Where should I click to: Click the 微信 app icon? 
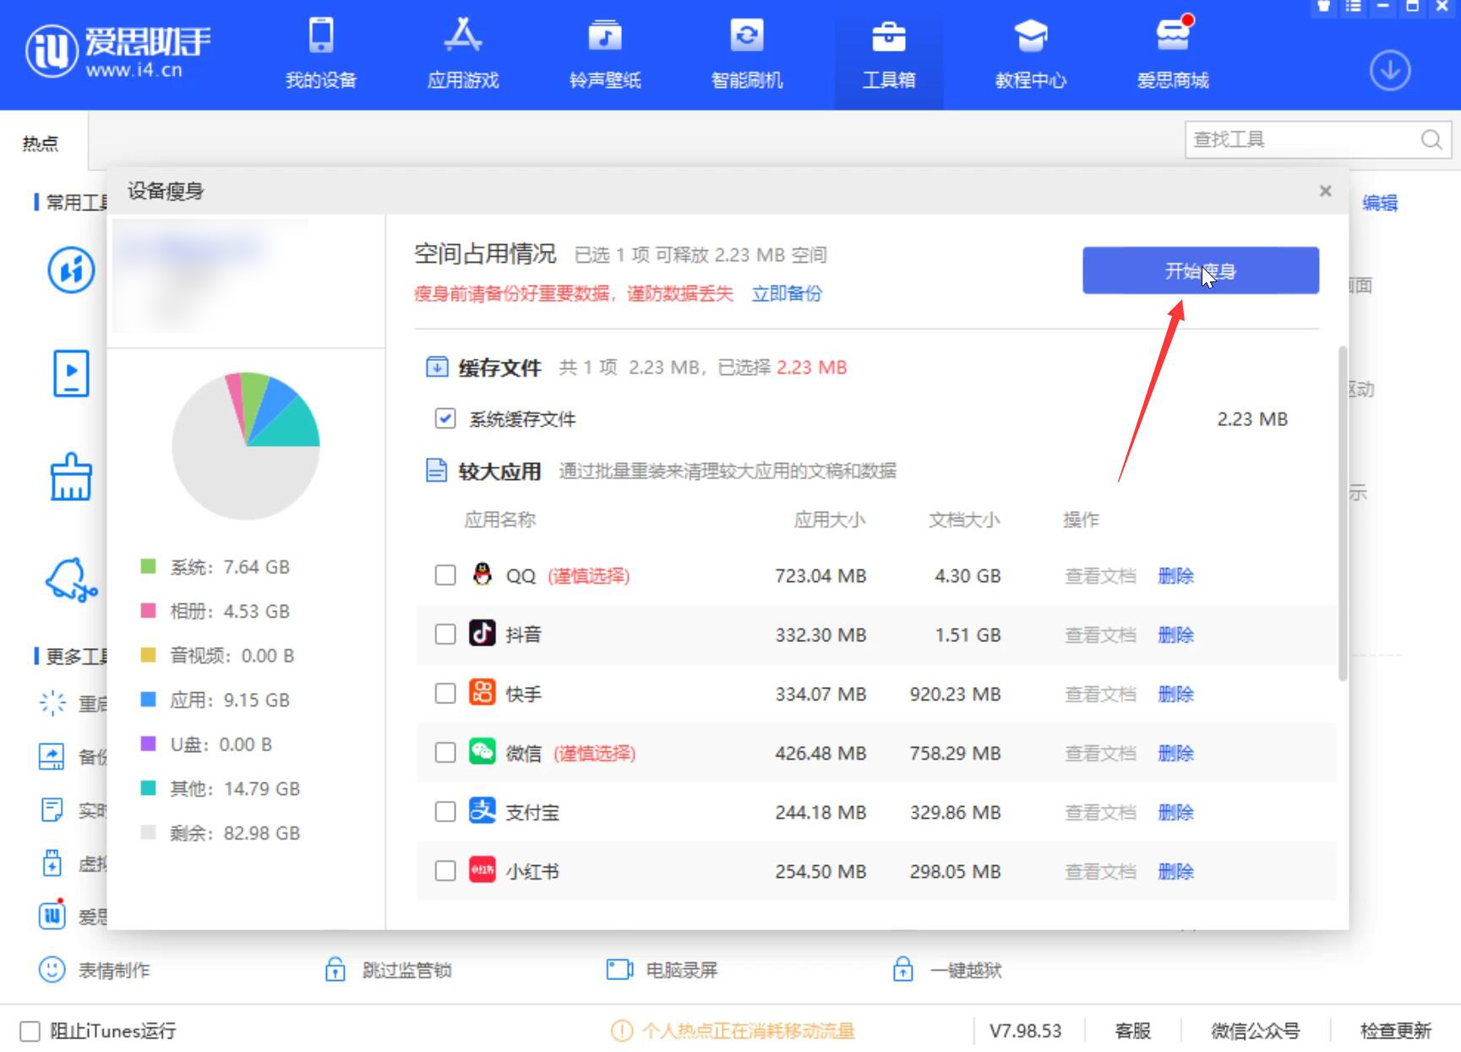(482, 751)
